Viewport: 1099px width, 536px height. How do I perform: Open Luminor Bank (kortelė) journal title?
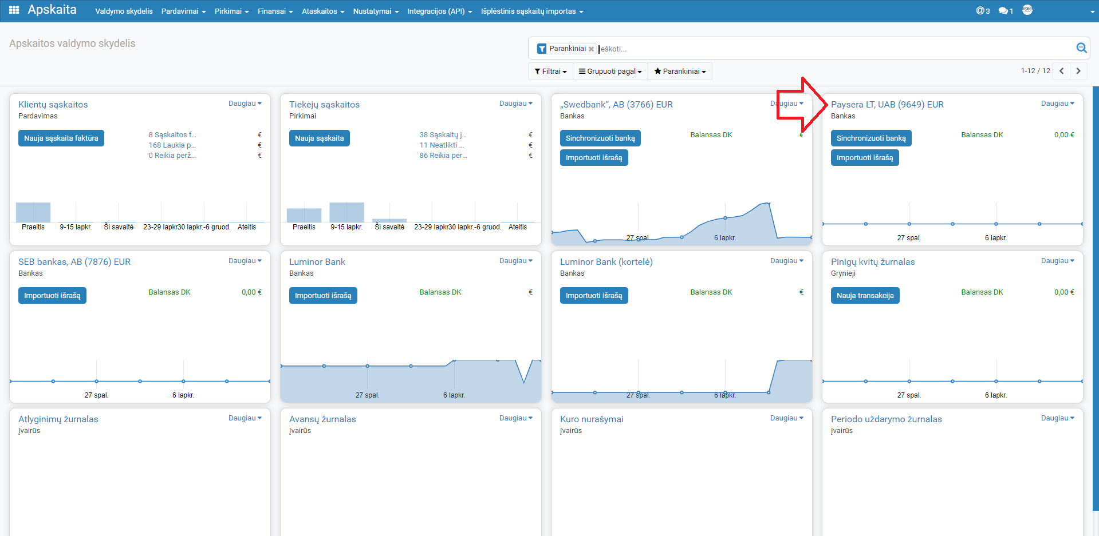coord(606,262)
